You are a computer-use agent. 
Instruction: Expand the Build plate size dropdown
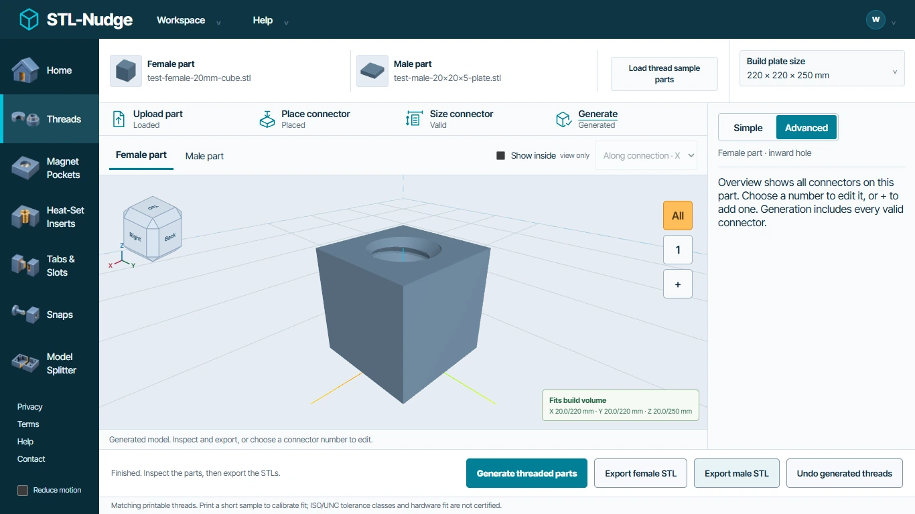(822, 68)
